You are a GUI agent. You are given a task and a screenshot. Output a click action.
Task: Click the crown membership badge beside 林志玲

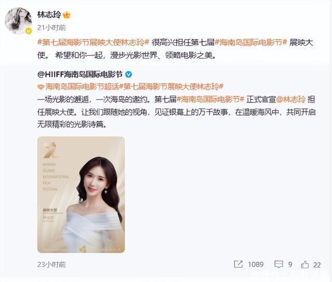click(x=67, y=15)
